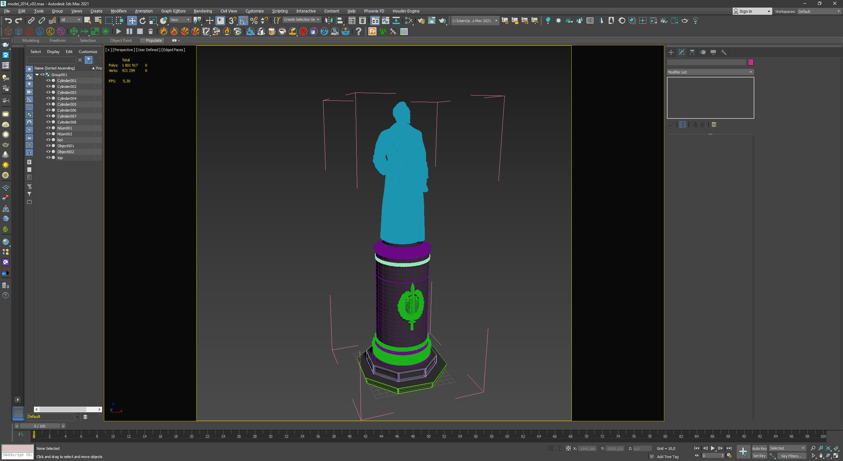Switch to the Freeform ribbon tab
Image resolution: width=843 pixels, height=461 pixels.
58,41
